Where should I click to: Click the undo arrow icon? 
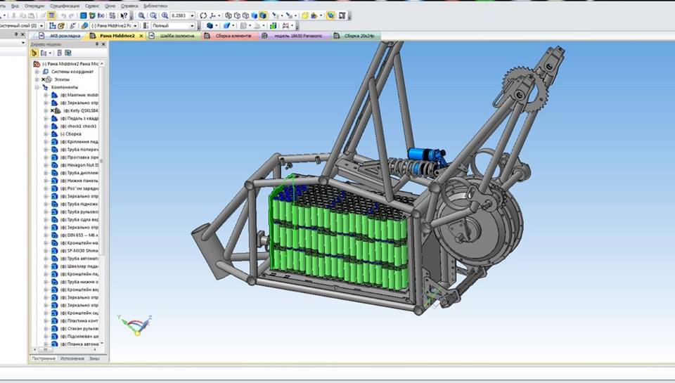pos(63,15)
